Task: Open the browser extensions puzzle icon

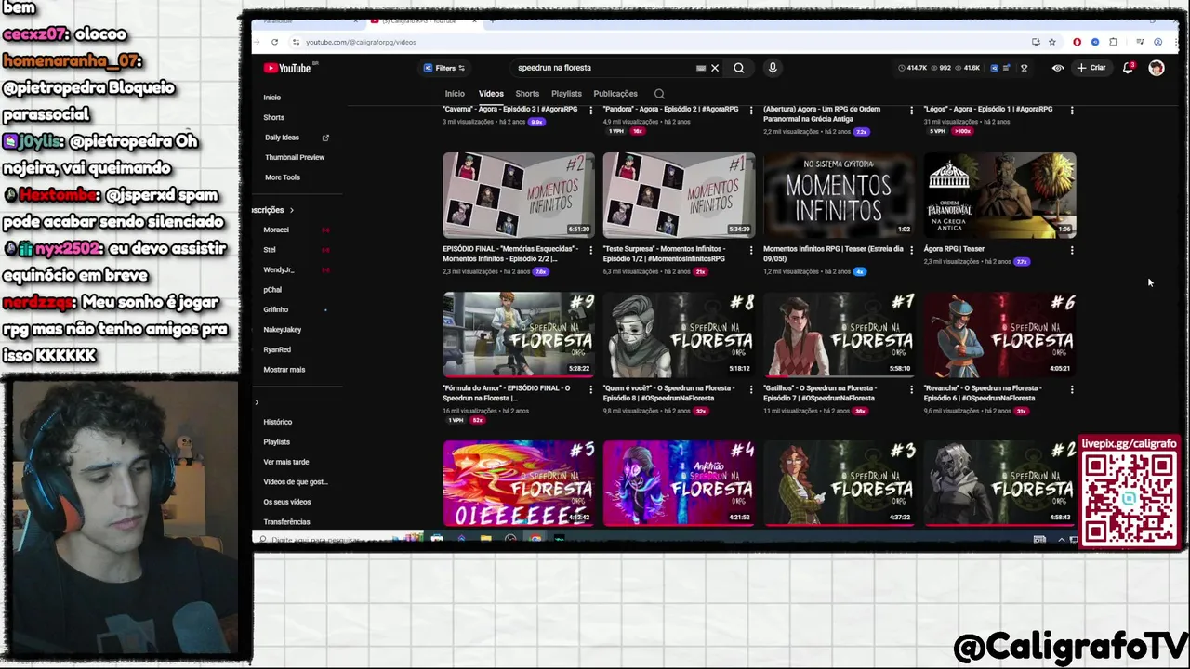Action: tap(1114, 42)
